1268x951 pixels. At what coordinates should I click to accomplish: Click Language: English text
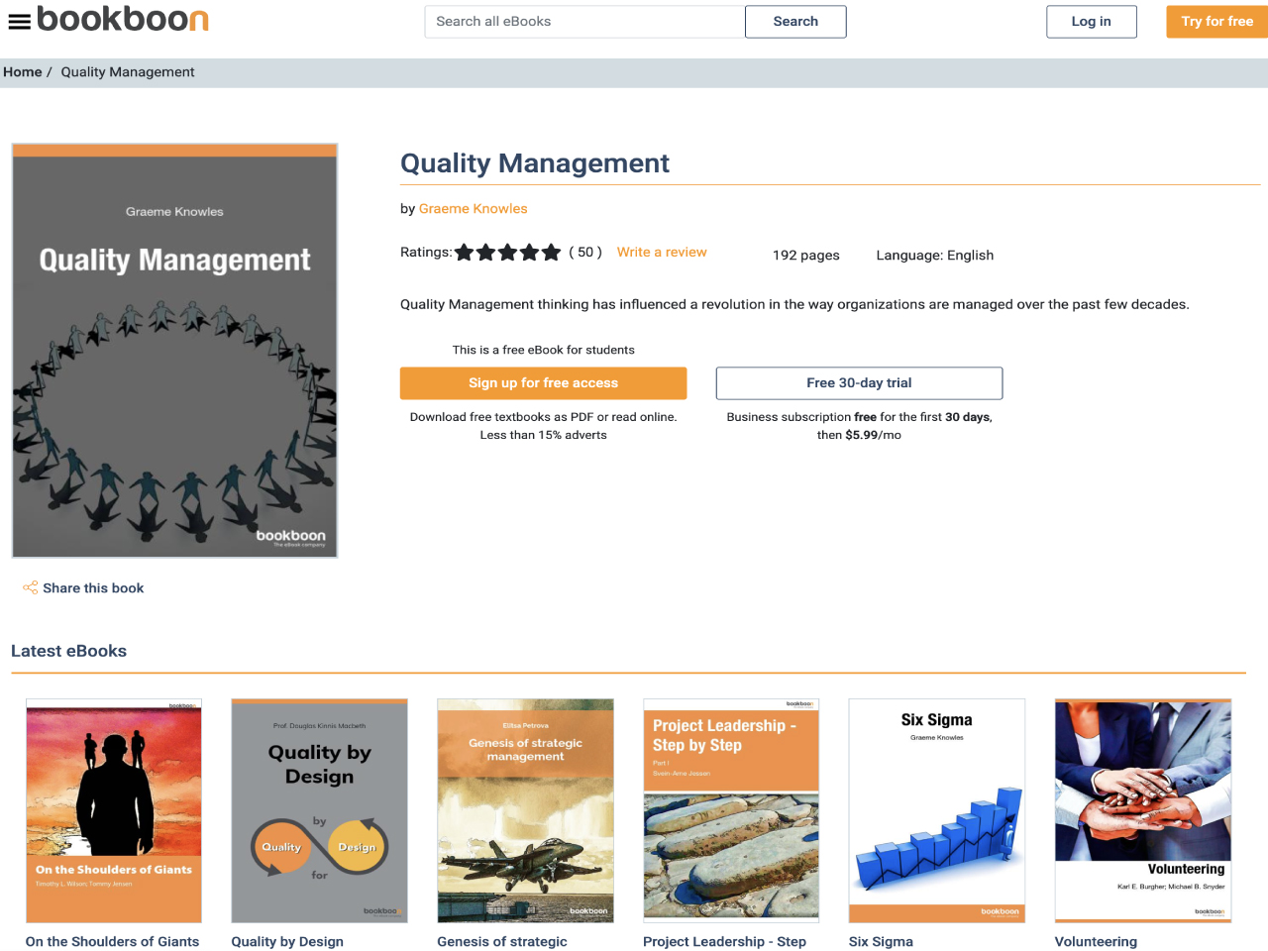pos(935,256)
